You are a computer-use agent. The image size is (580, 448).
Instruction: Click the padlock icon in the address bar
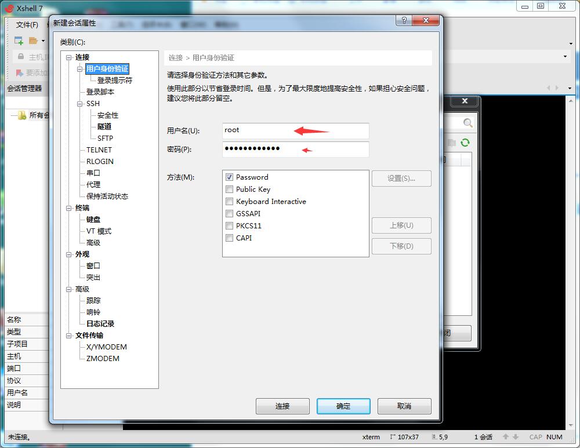point(21,57)
